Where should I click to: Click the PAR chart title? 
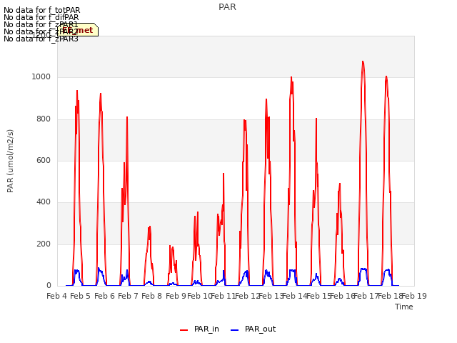227,7
